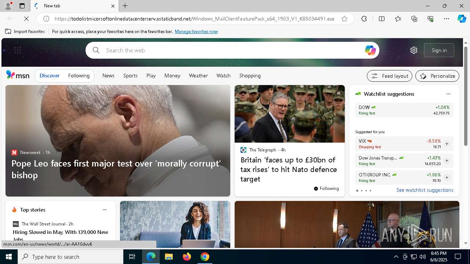Open Watchlist suggestions more options
Image resolution: width=470 pixels, height=264 pixels.
448,94
